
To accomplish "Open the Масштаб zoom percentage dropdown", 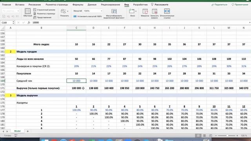I will point(102,11).
